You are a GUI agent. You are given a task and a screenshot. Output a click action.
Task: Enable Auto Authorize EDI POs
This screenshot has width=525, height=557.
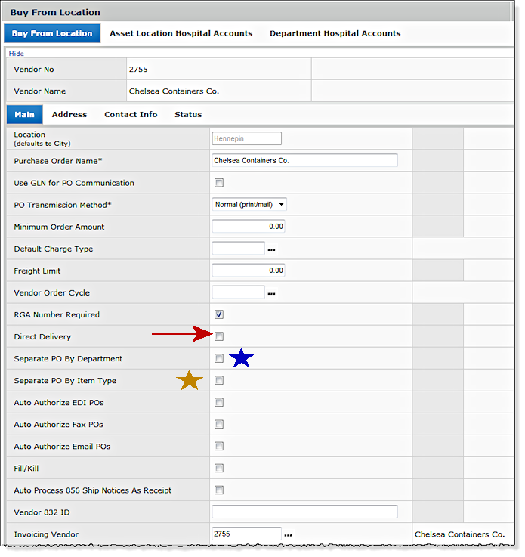tap(219, 402)
